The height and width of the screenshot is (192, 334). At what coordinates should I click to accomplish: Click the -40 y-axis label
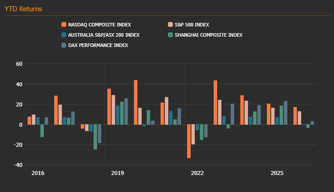pos(18,165)
